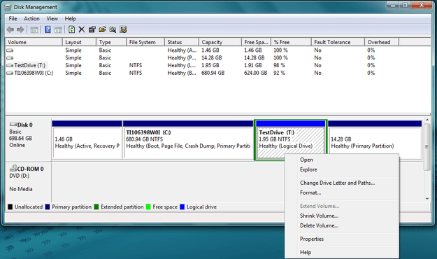The height and width of the screenshot is (259, 437).
Task: Sort by the Overhead column header
Action: coord(382,42)
